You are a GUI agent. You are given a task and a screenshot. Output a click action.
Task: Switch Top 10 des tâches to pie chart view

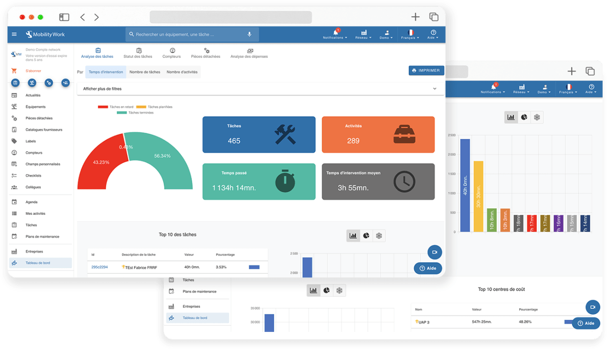366,235
